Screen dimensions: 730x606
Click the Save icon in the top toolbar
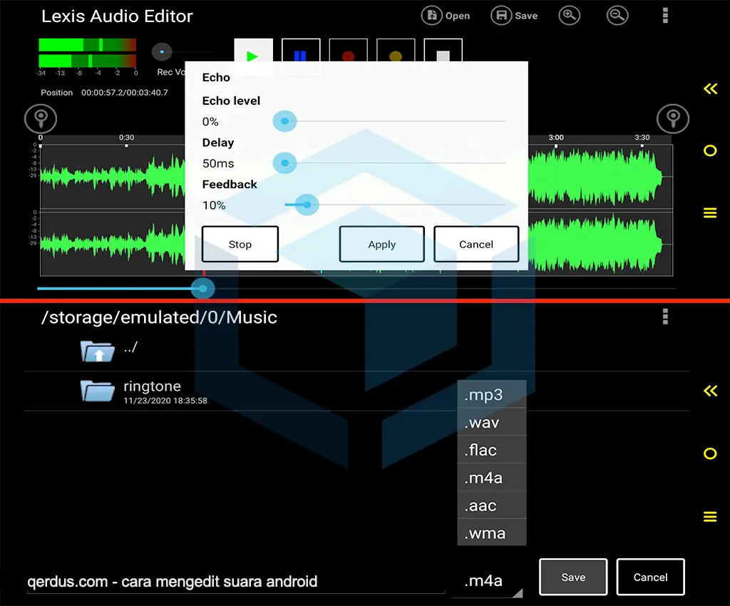[x=514, y=16]
